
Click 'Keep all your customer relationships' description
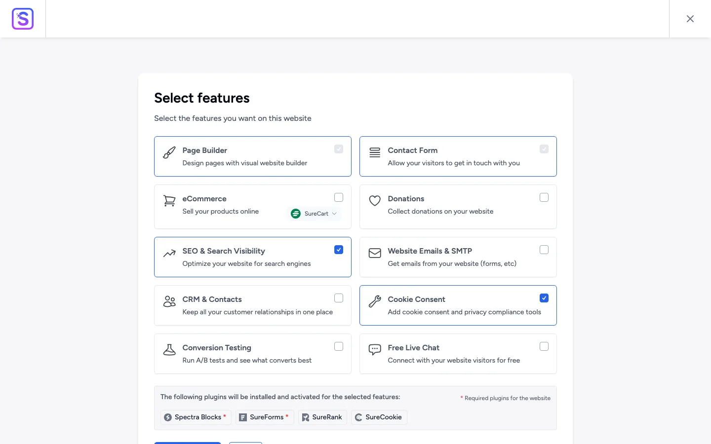[x=258, y=312]
